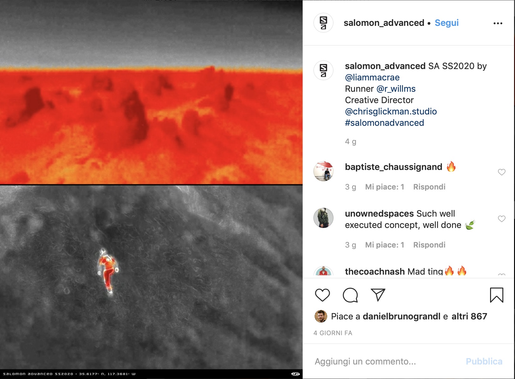View baptiste_chaussignand's profile picture
The width and height of the screenshot is (515, 379).
(x=323, y=171)
